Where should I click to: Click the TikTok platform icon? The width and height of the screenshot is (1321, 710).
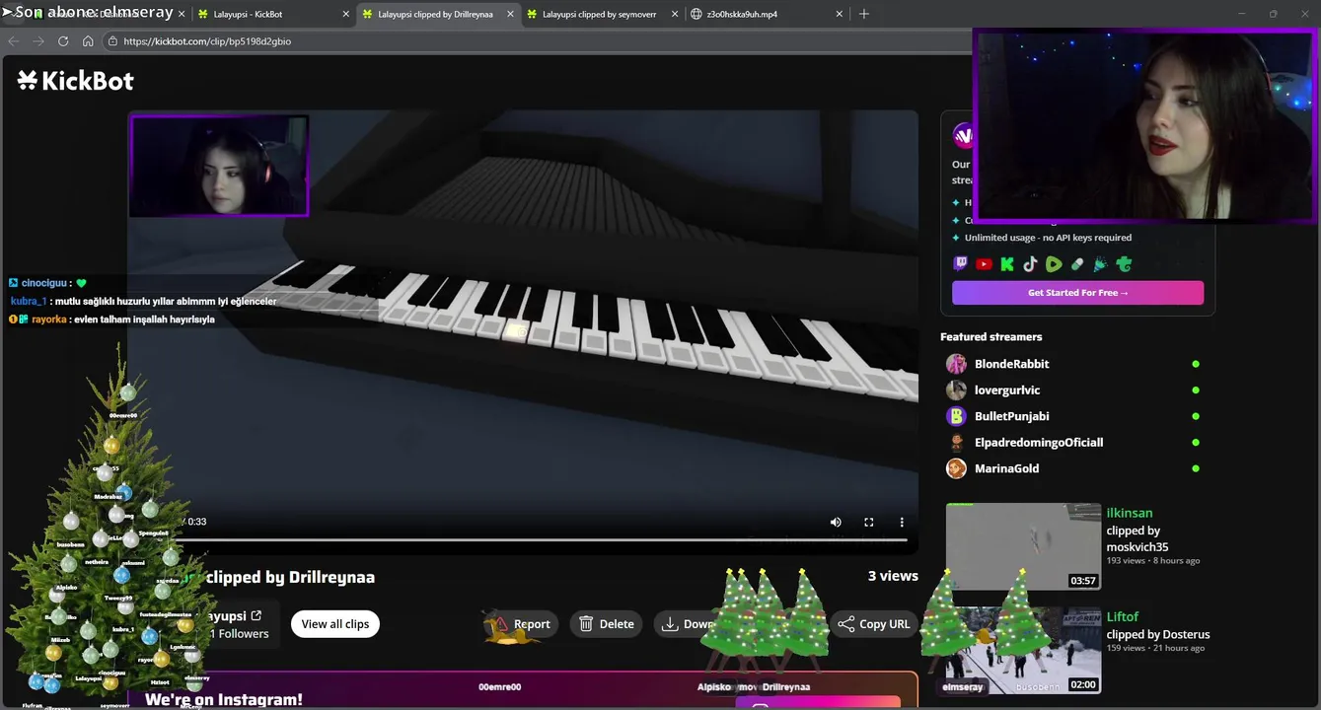coord(1030,264)
